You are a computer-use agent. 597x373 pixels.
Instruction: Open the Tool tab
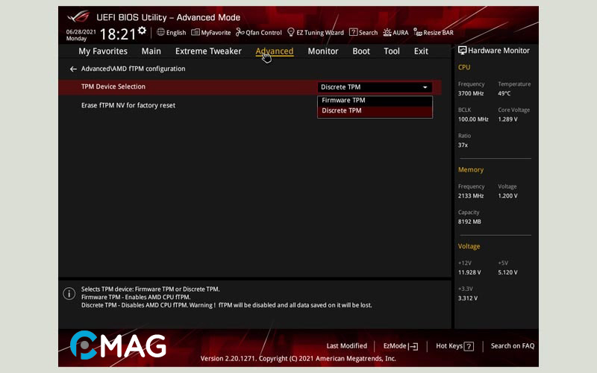click(x=391, y=51)
